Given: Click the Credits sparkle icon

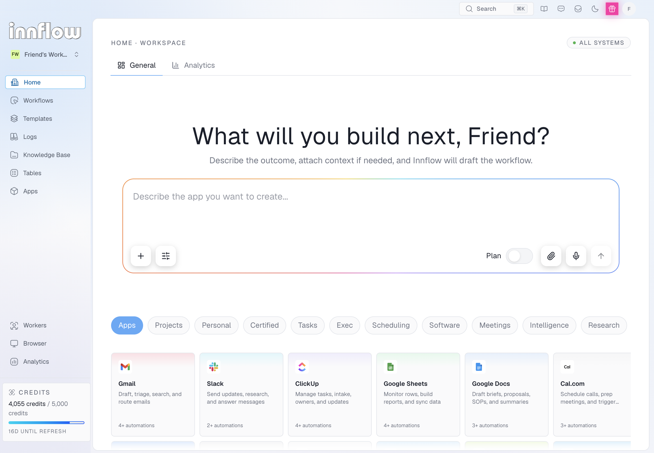Looking at the screenshot, I should [x=12, y=392].
